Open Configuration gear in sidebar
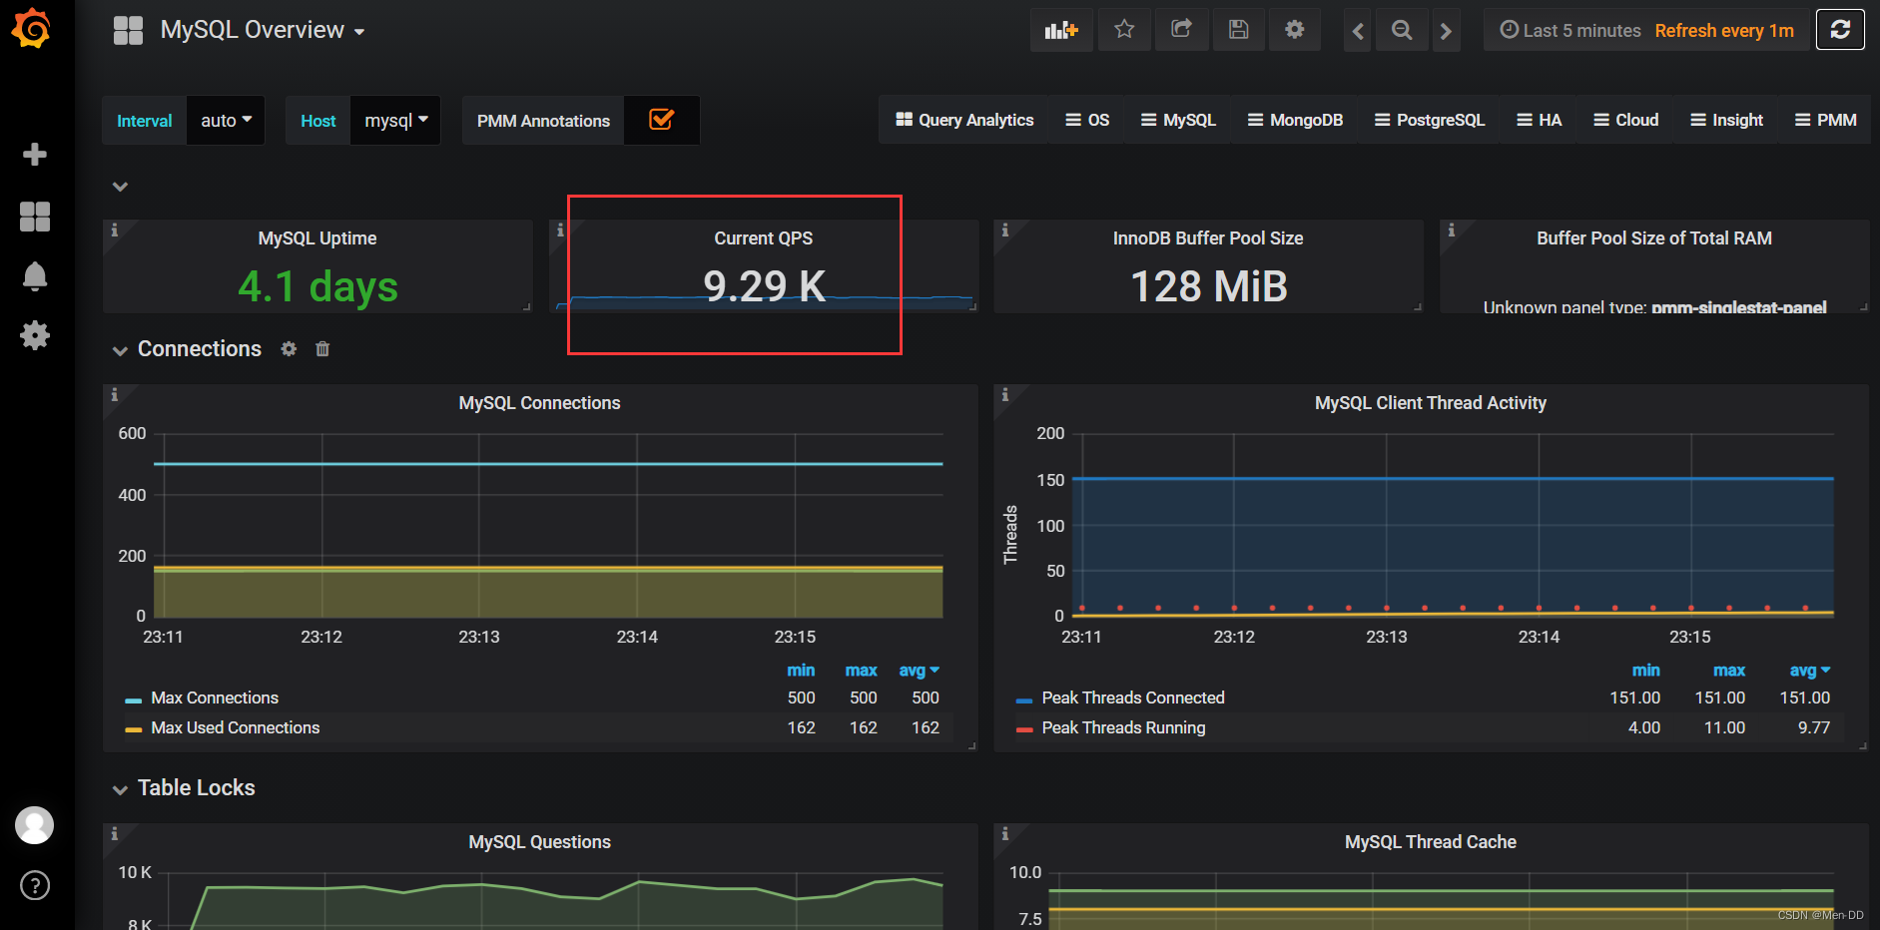1880x930 pixels. pyautogui.click(x=35, y=335)
